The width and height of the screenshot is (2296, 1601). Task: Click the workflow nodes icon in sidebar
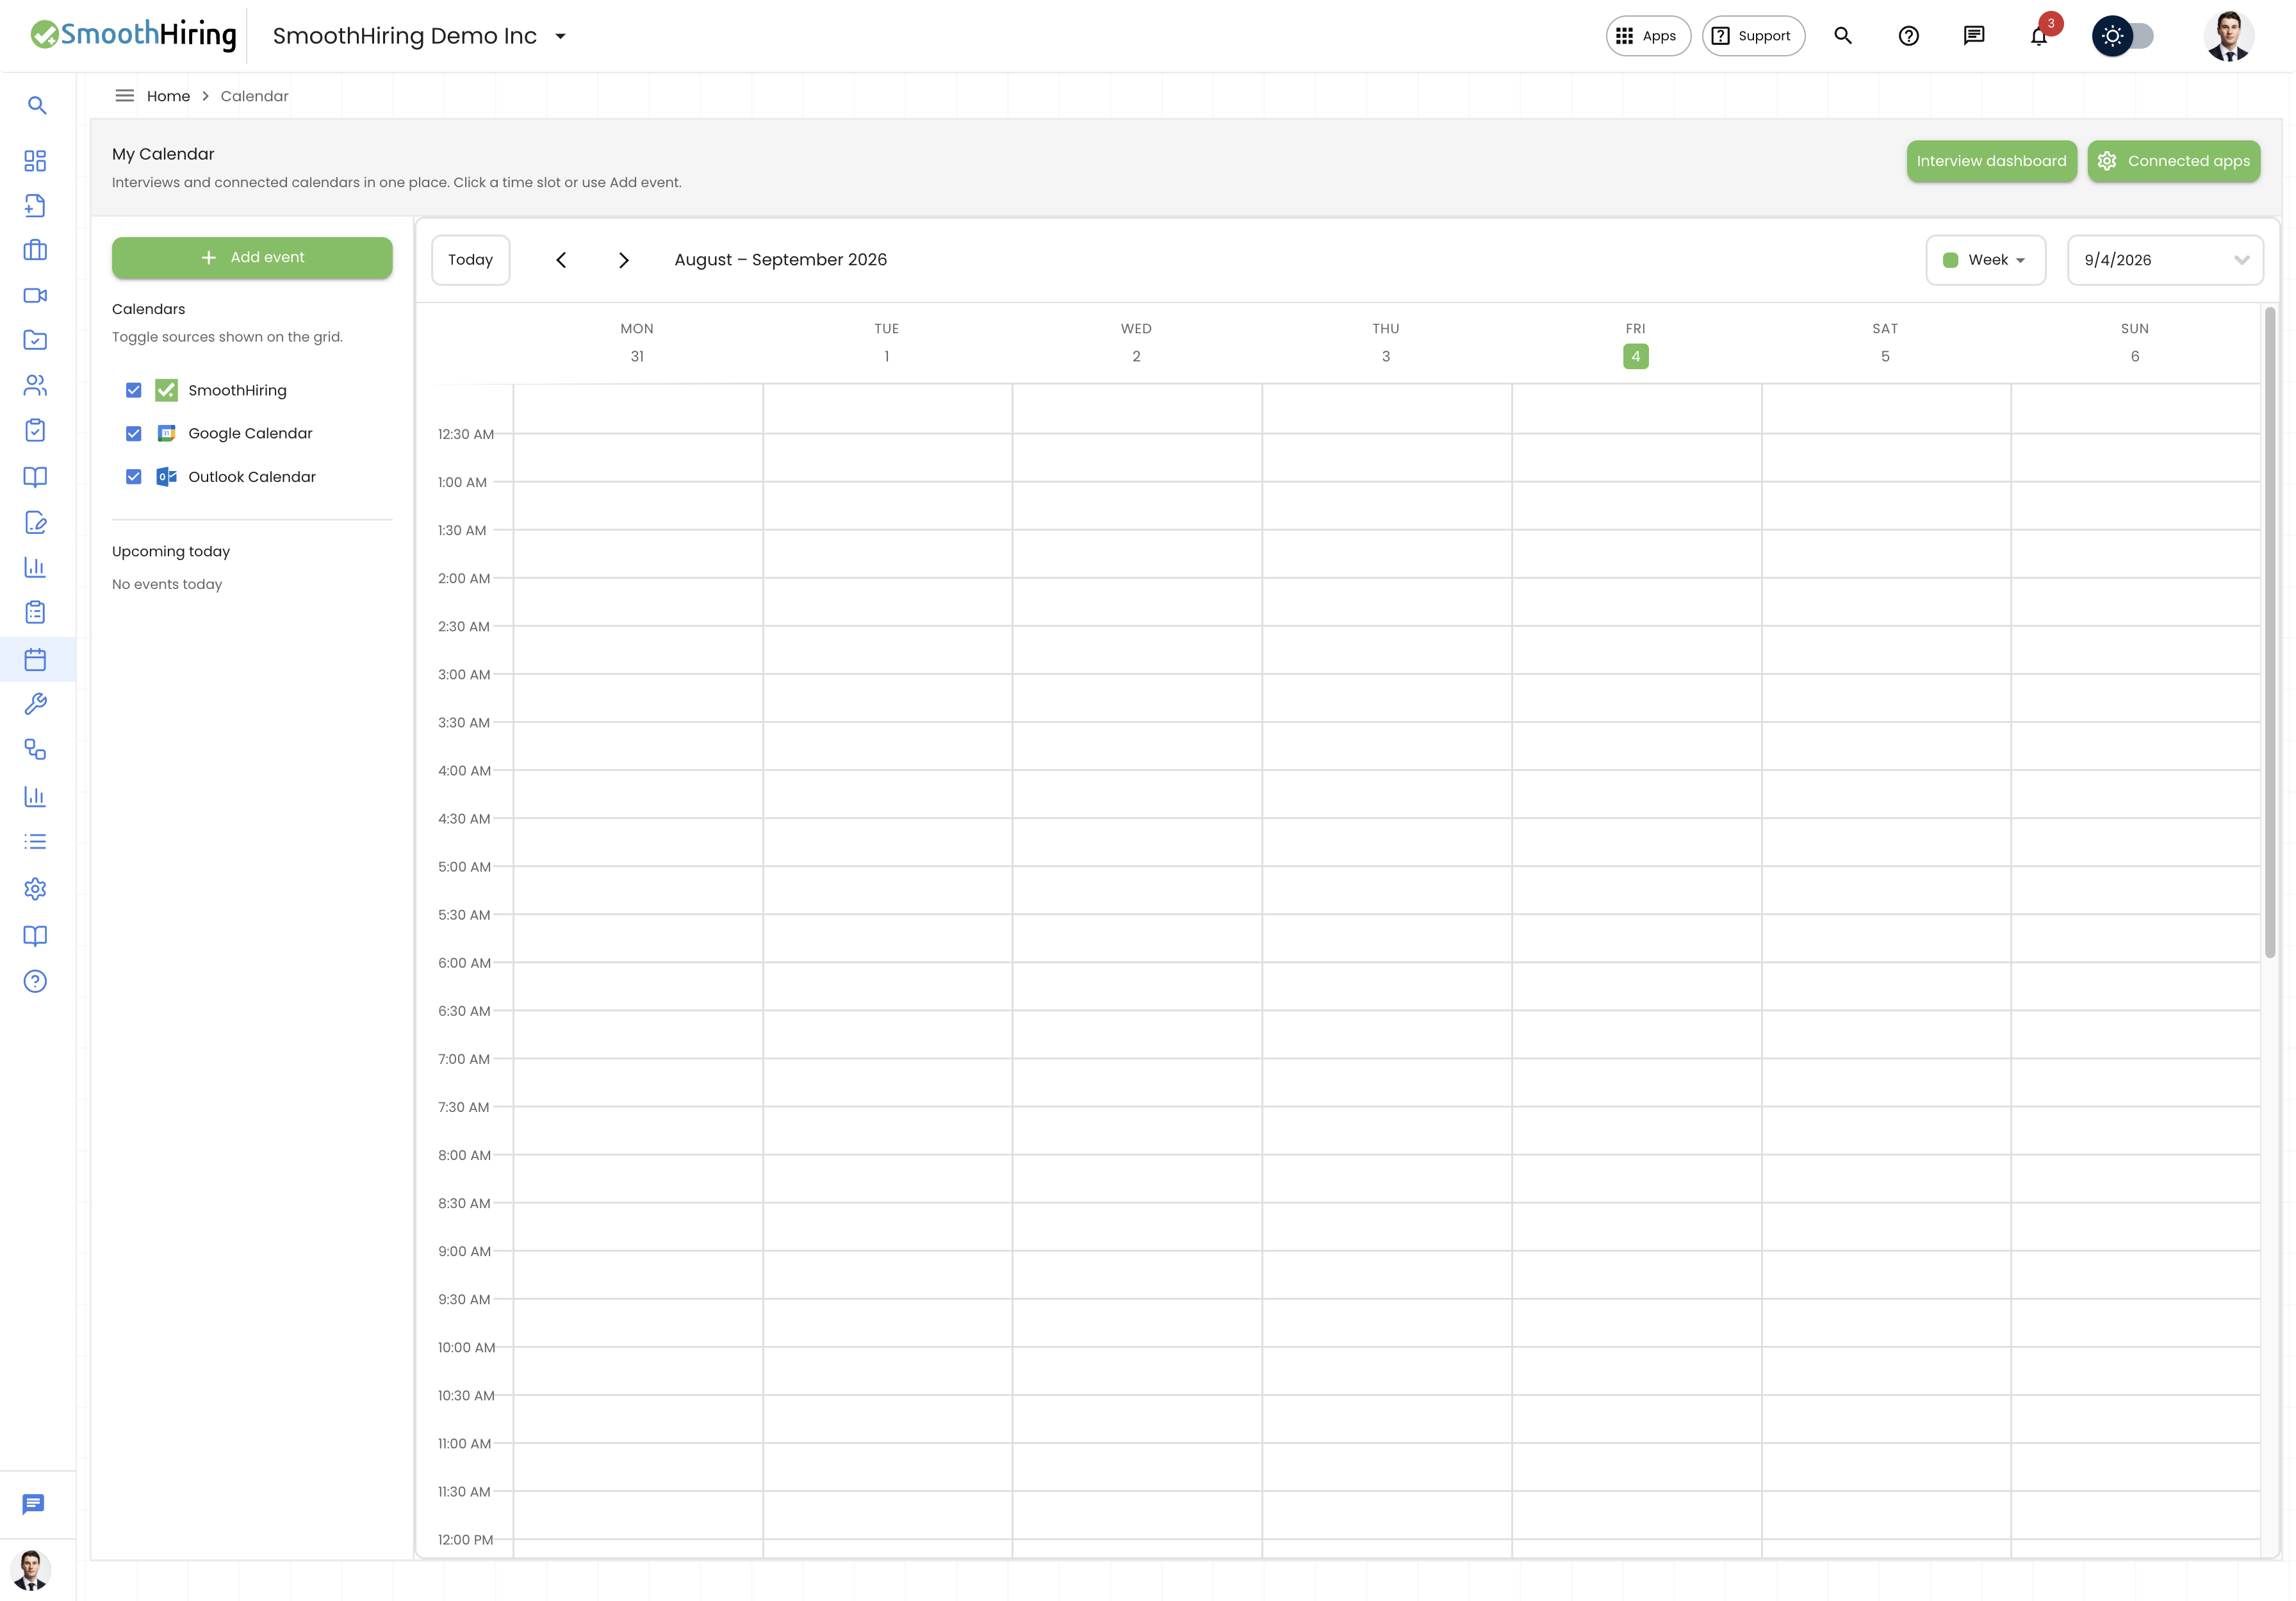[x=35, y=749]
